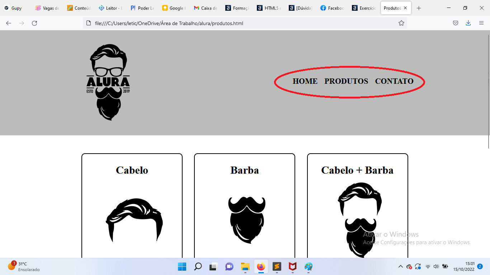Viewport: 490px width, 275px height.
Task: Click the OneDrive error tray icon
Action: (x=409, y=266)
